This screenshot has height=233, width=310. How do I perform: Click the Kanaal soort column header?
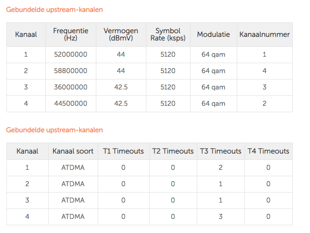pos(73,151)
